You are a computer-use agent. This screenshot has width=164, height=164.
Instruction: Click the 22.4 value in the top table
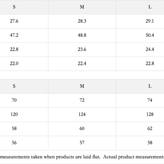82,63
